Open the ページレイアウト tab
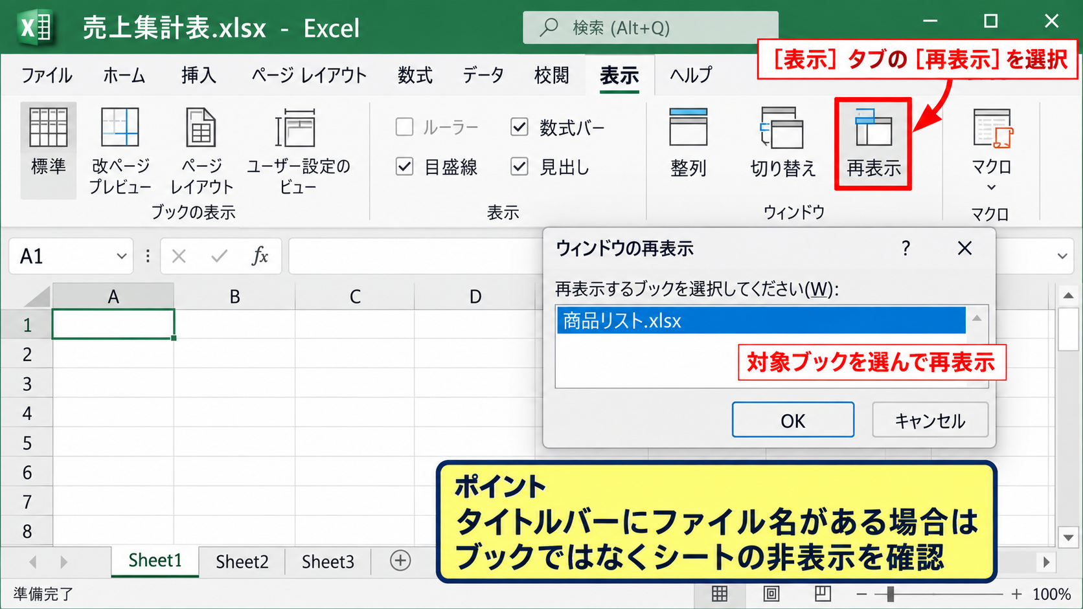 pos(309,75)
